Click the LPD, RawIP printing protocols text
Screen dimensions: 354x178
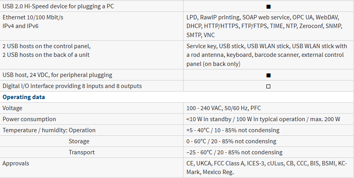pyautogui.click(x=264, y=26)
